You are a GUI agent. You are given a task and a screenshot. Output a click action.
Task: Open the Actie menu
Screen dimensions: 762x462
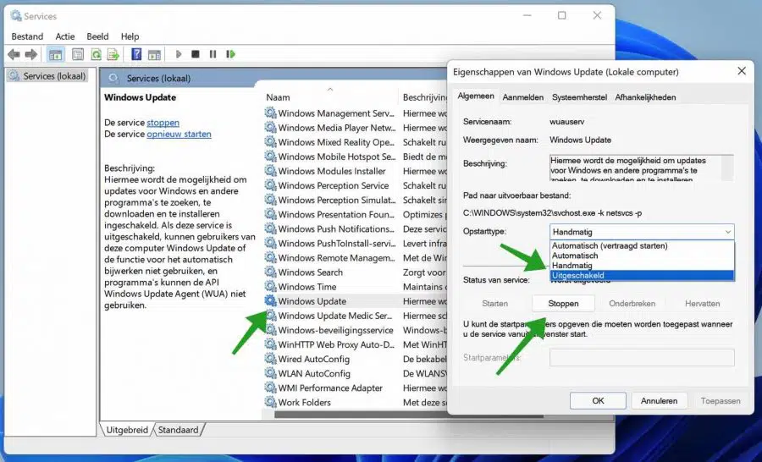click(65, 36)
